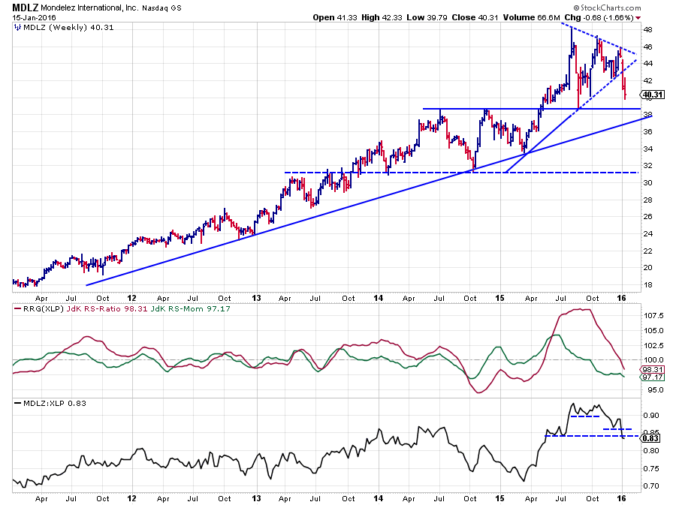Click the 12 year label under price chart
This screenshot has width=676, height=505.
132,298
